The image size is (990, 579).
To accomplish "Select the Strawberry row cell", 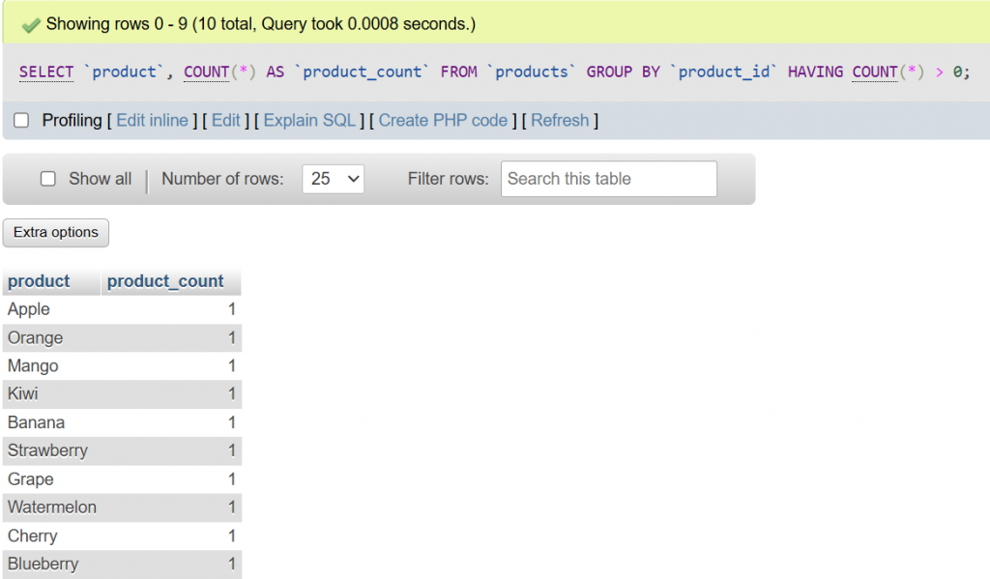I will pyautogui.click(x=47, y=450).
